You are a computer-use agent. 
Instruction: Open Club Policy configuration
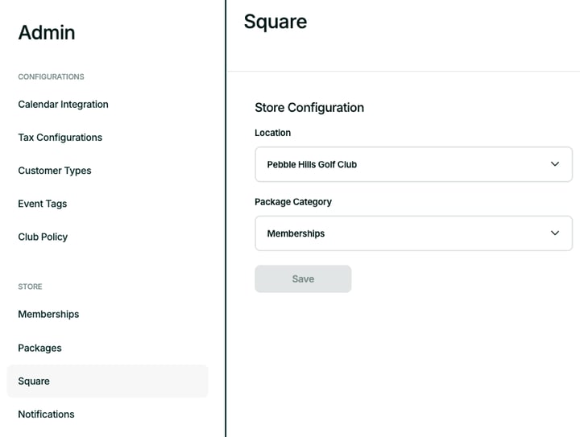(x=43, y=237)
